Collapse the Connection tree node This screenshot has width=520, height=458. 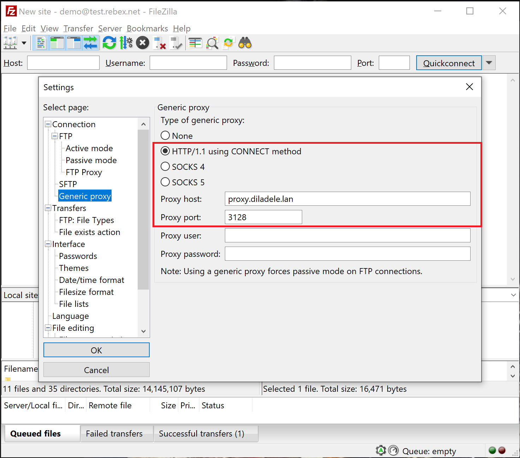[x=48, y=124]
